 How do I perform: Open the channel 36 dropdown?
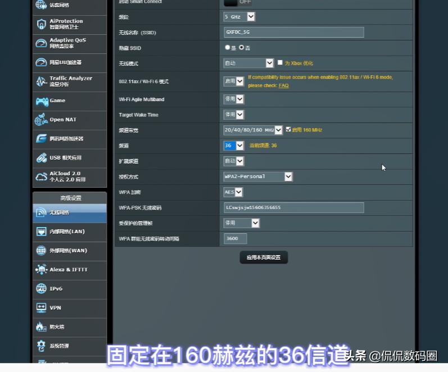(x=234, y=146)
